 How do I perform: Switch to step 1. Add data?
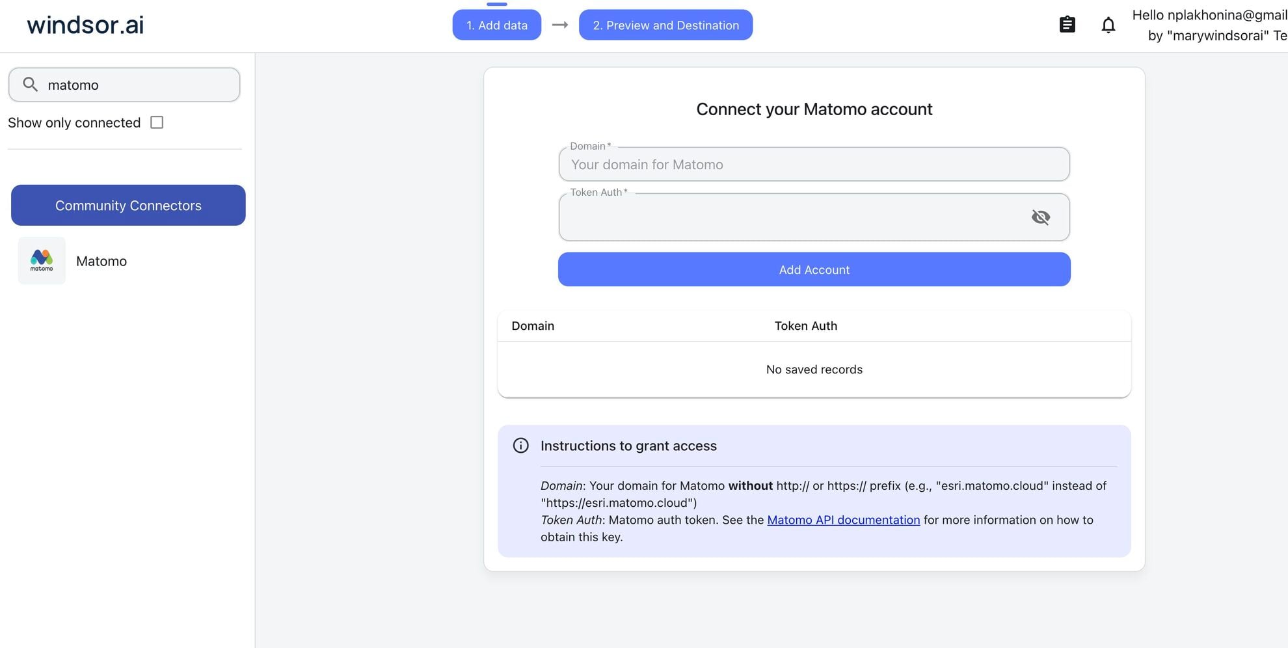[496, 25]
